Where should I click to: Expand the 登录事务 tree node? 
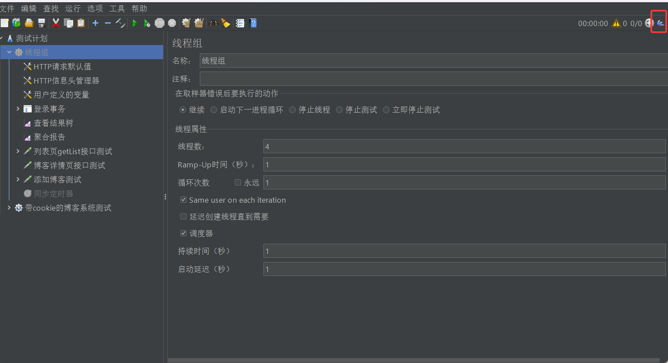point(18,109)
